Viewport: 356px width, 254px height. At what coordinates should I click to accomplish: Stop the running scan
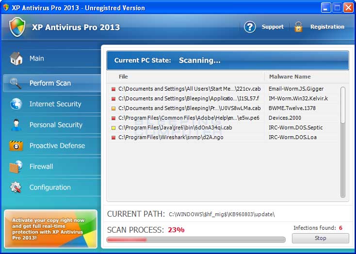tap(321, 238)
